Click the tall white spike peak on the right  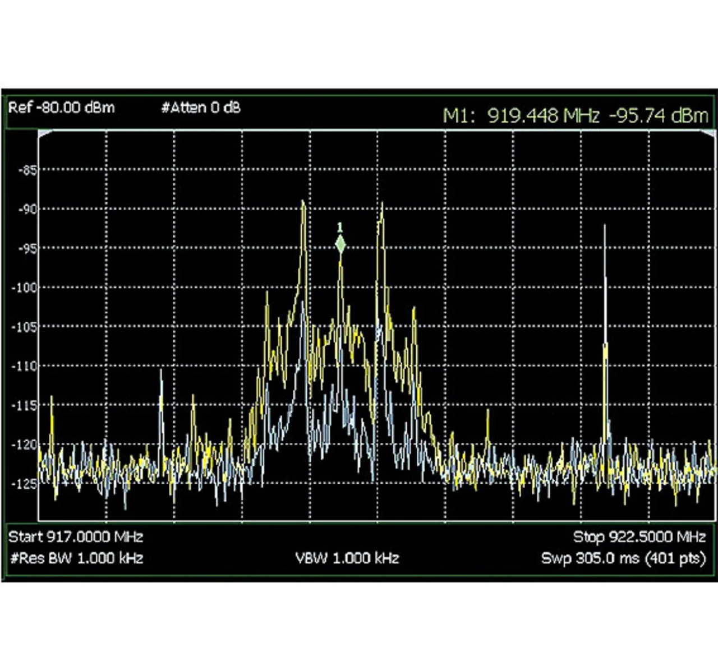click(605, 227)
